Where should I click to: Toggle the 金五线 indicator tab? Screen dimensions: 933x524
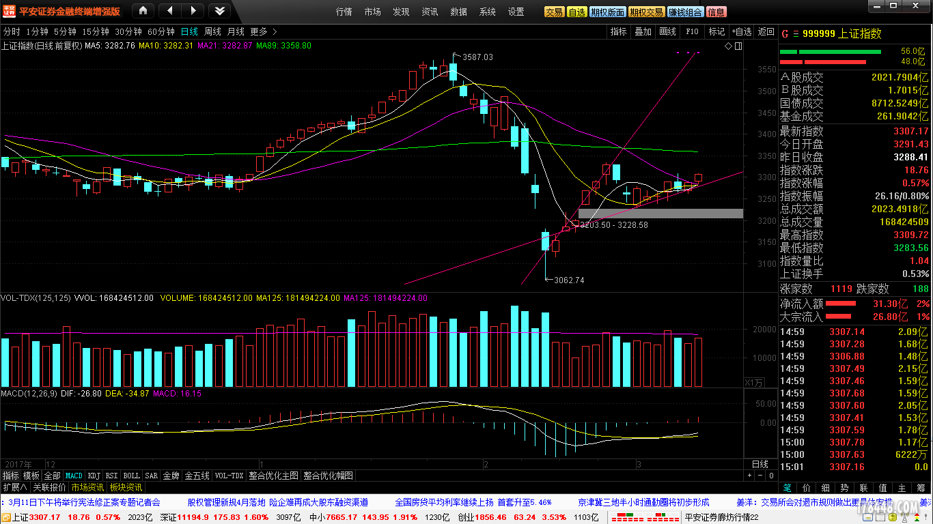(197, 476)
